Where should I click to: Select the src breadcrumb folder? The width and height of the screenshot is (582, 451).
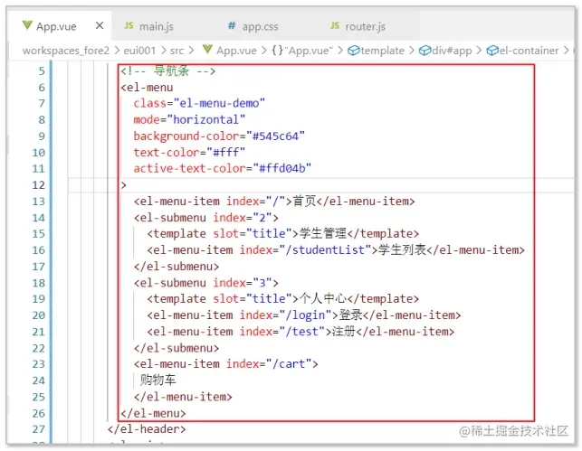(177, 51)
